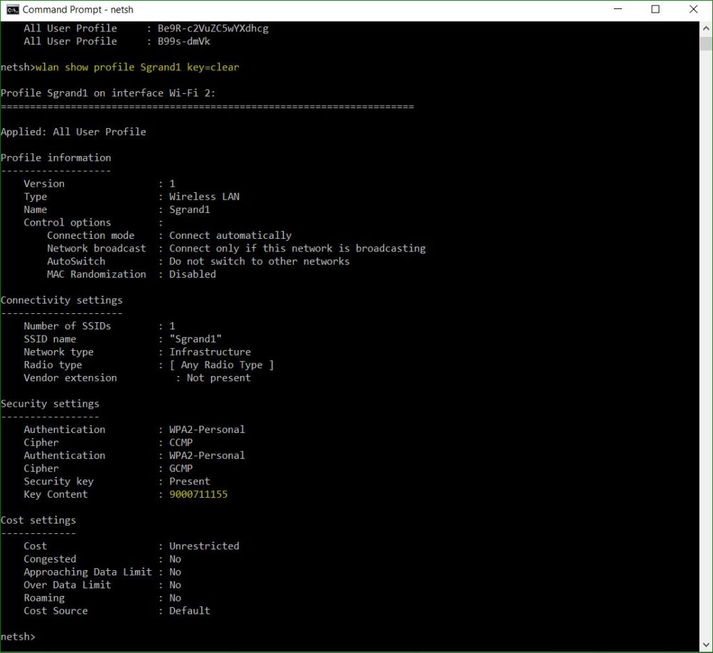Minimize the Command Prompt window
This screenshot has width=713, height=653.
pyautogui.click(x=618, y=10)
